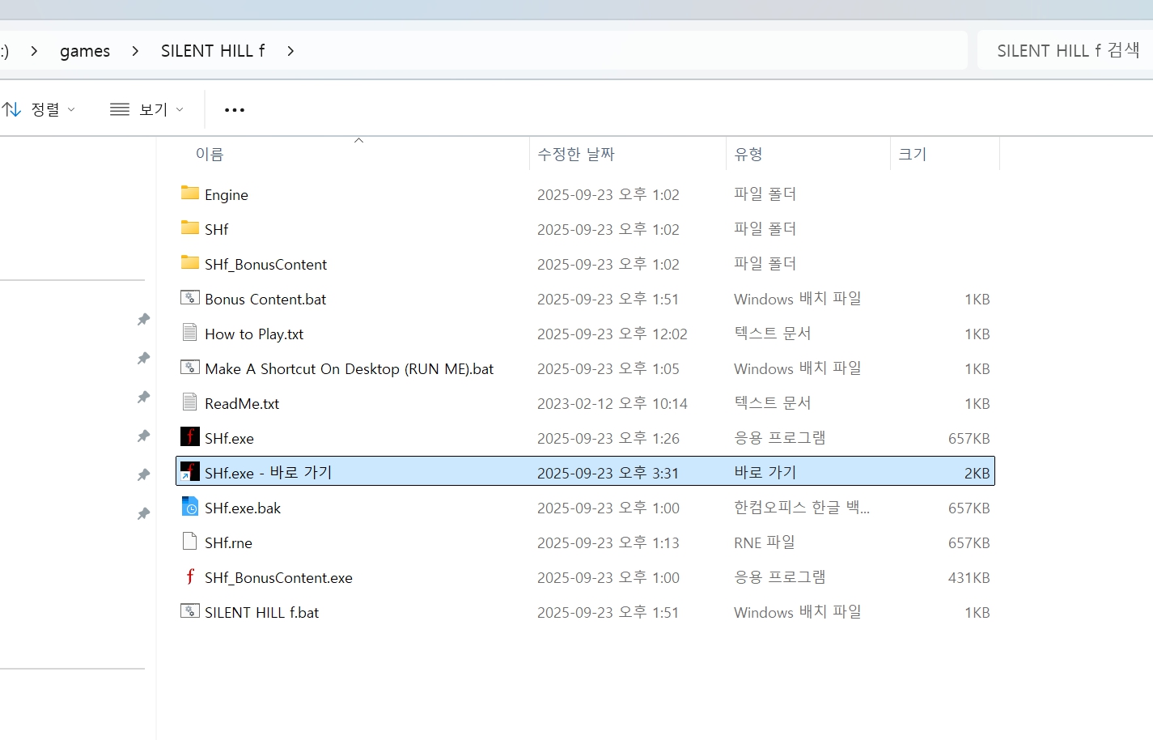The width and height of the screenshot is (1153, 740).
Task: Select the SHf.exe file name
Action: pyautogui.click(x=229, y=439)
